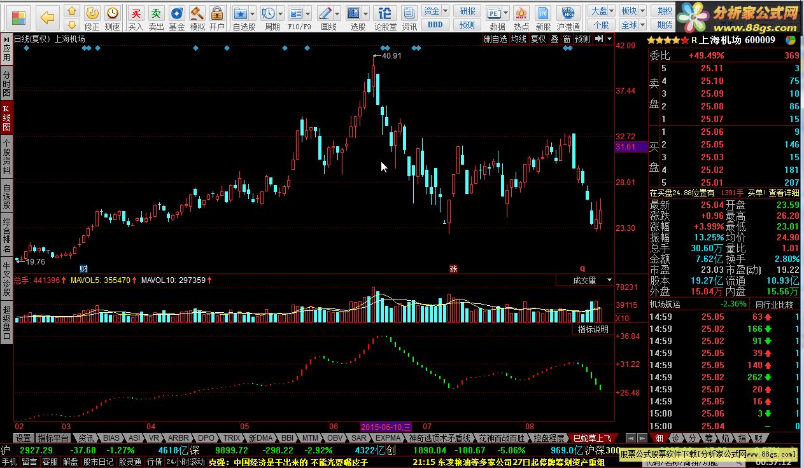Click 删自选 to remove from watchlist
This screenshot has height=468, width=804.
pos(495,39)
